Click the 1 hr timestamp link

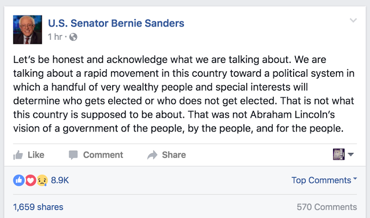[55, 37]
